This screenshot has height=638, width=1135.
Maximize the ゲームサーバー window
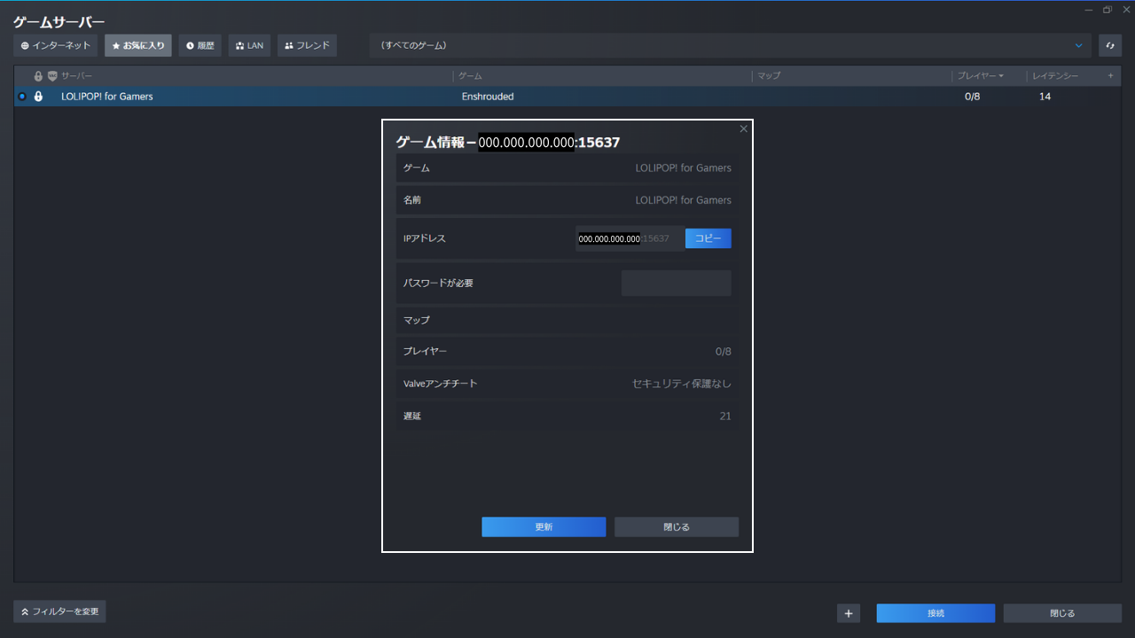click(1107, 10)
